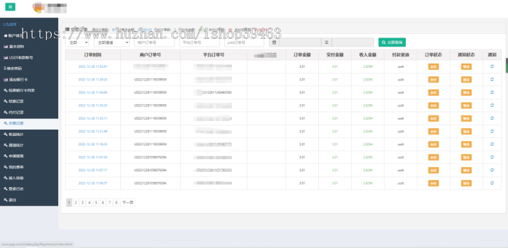Go to page 3 of orders
The image size is (508, 248).
click(x=82, y=203)
